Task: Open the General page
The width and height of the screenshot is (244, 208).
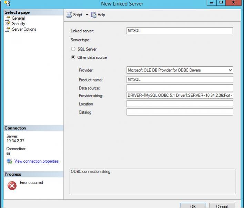Action: (x=18, y=18)
